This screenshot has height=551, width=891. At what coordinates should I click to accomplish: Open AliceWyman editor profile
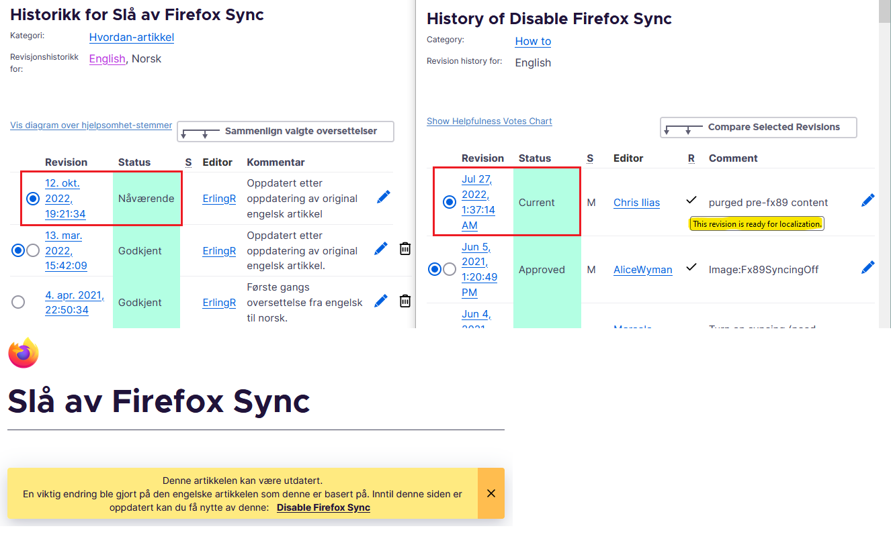pos(643,270)
